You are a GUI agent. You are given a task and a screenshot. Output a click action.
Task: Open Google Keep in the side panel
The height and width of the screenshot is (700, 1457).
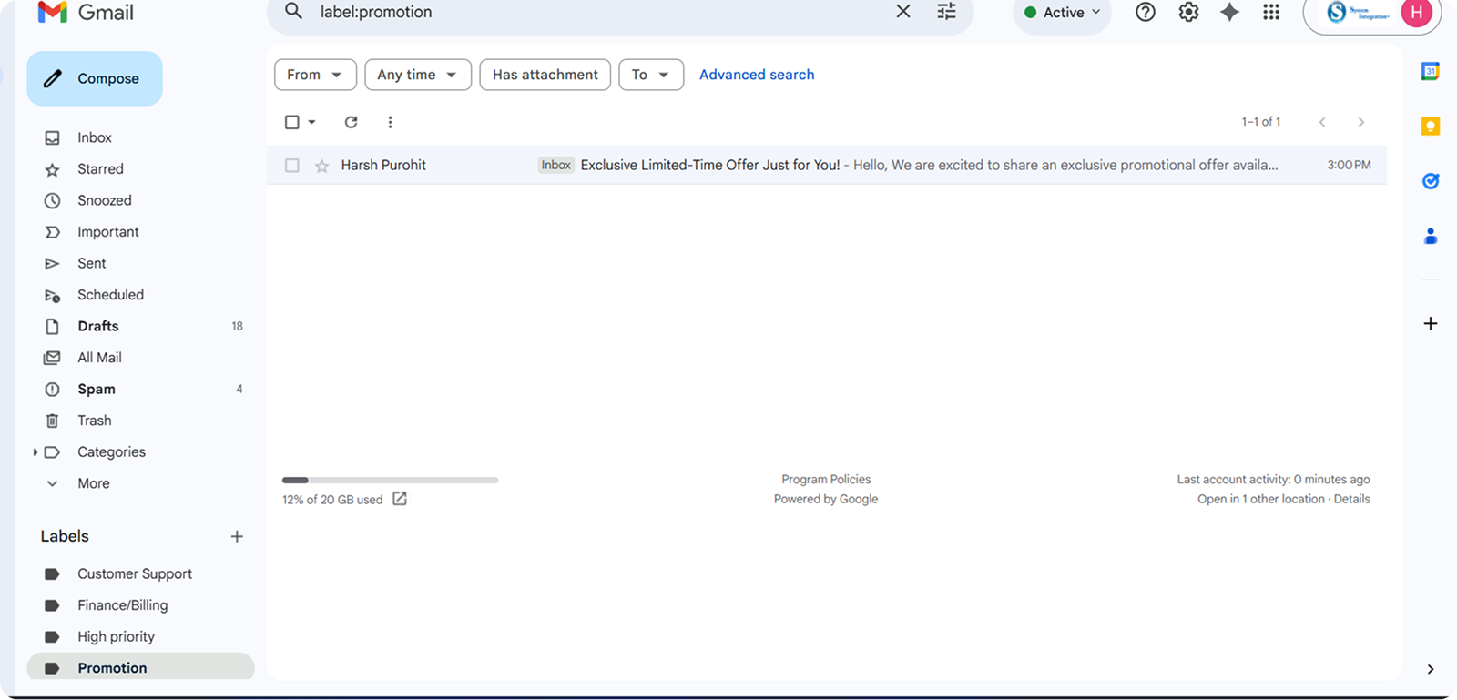(x=1430, y=127)
